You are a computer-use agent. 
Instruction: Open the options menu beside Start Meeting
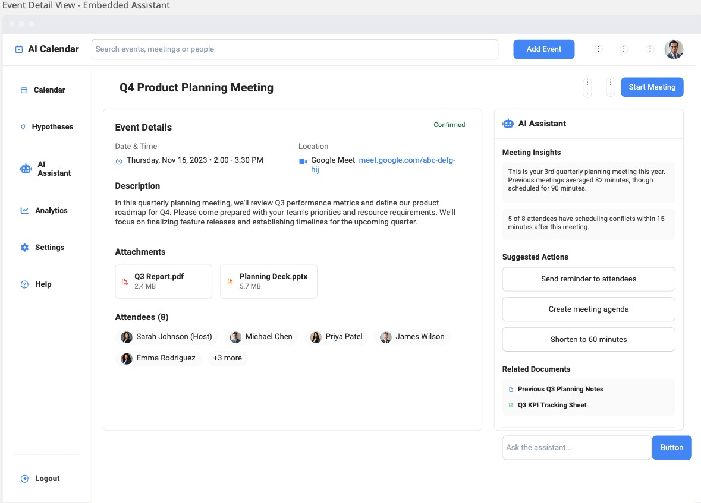point(610,87)
